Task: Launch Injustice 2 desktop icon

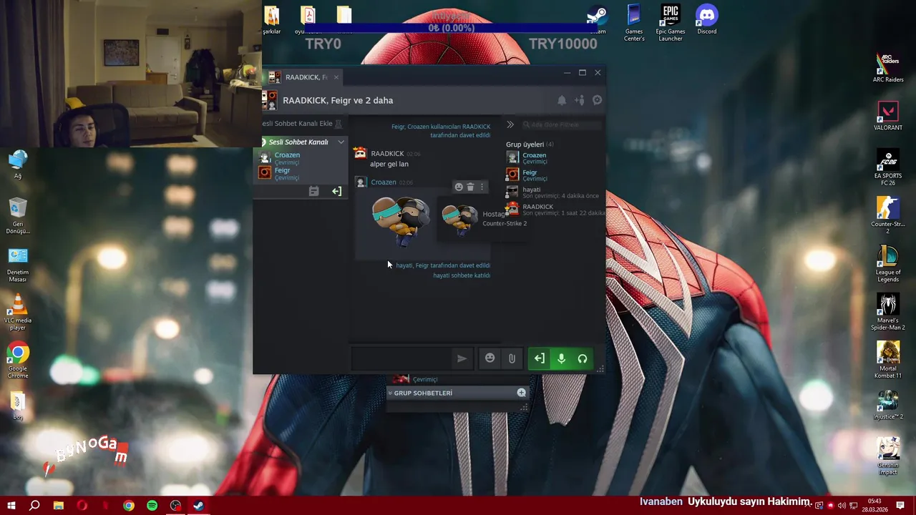Action: tap(888, 405)
